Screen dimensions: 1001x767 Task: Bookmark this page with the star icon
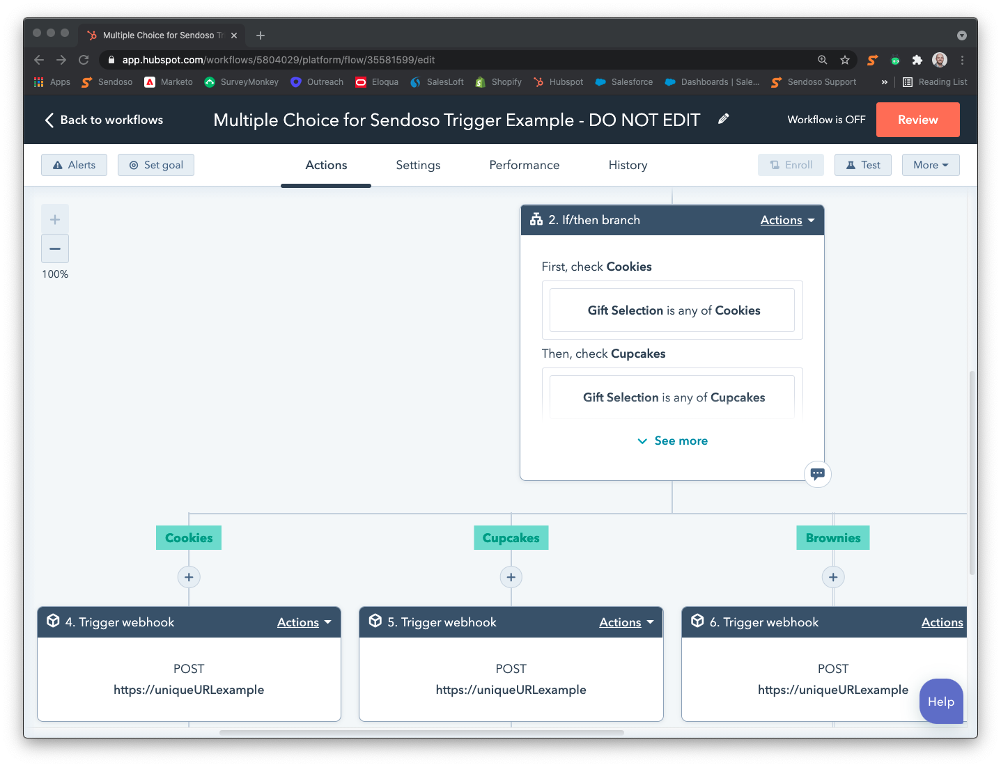pos(845,60)
